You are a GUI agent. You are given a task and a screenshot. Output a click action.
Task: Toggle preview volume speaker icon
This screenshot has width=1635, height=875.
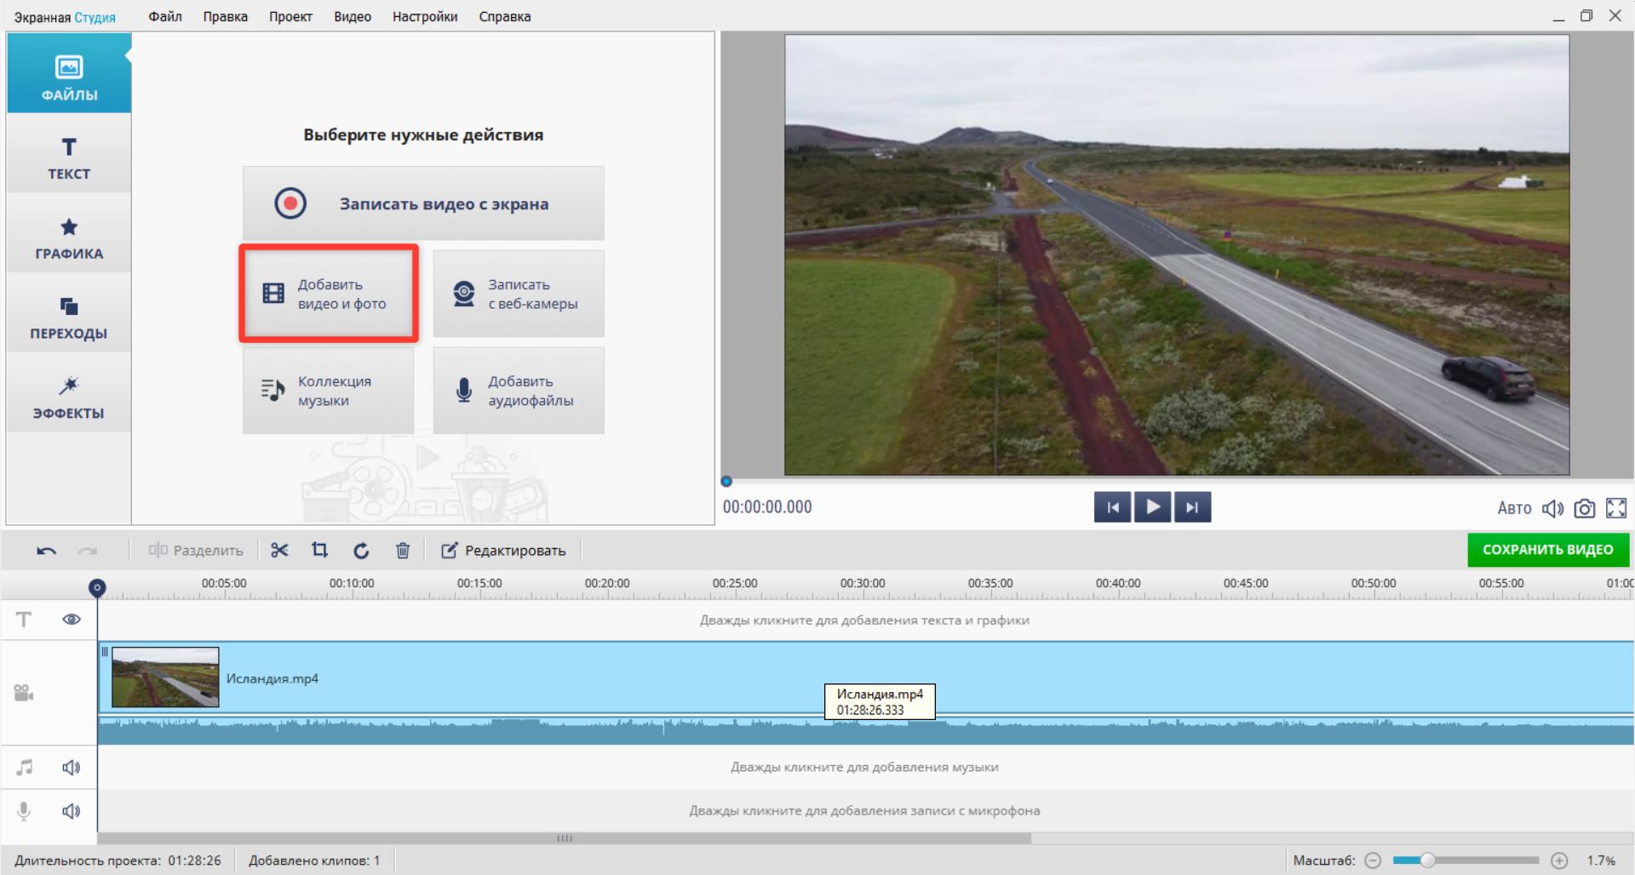(1552, 508)
